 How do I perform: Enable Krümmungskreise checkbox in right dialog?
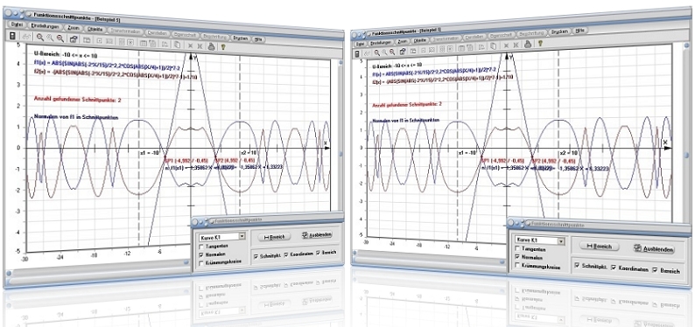(x=518, y=266)
